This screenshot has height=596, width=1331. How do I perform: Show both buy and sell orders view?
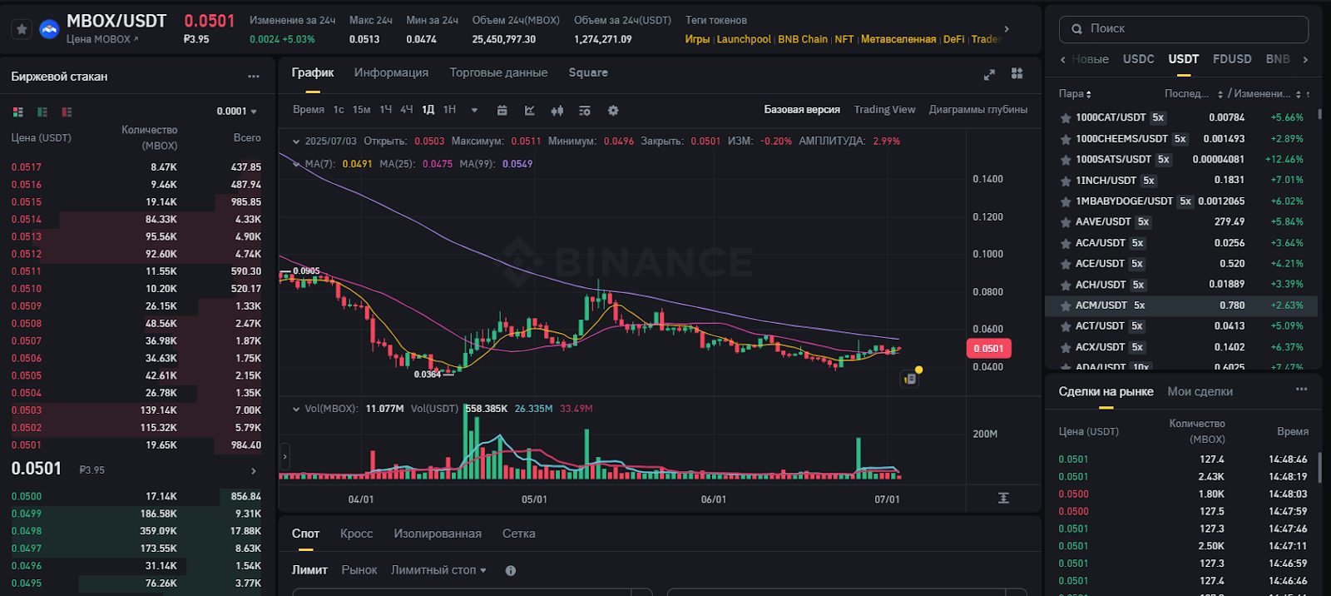click(x=18, y=112)
